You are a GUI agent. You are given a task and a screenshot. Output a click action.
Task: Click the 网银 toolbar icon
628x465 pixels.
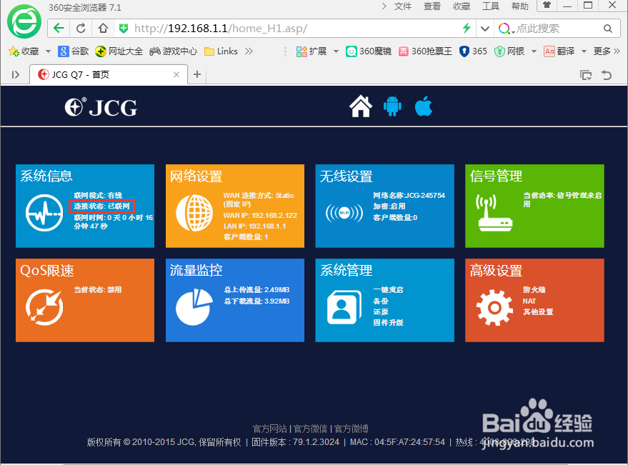513,51
